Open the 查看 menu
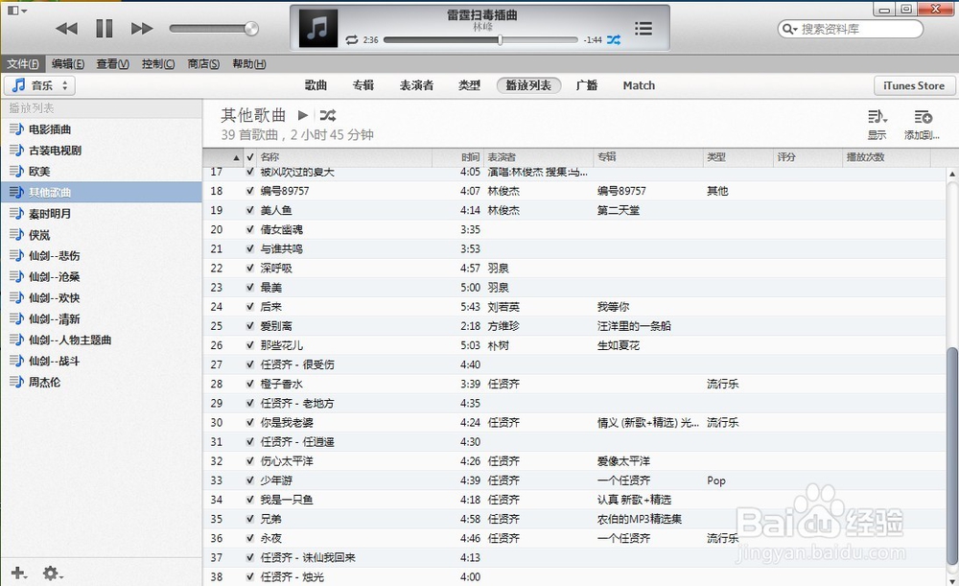Viewport: 959px width, 586px height. click(x=112, y=63)
